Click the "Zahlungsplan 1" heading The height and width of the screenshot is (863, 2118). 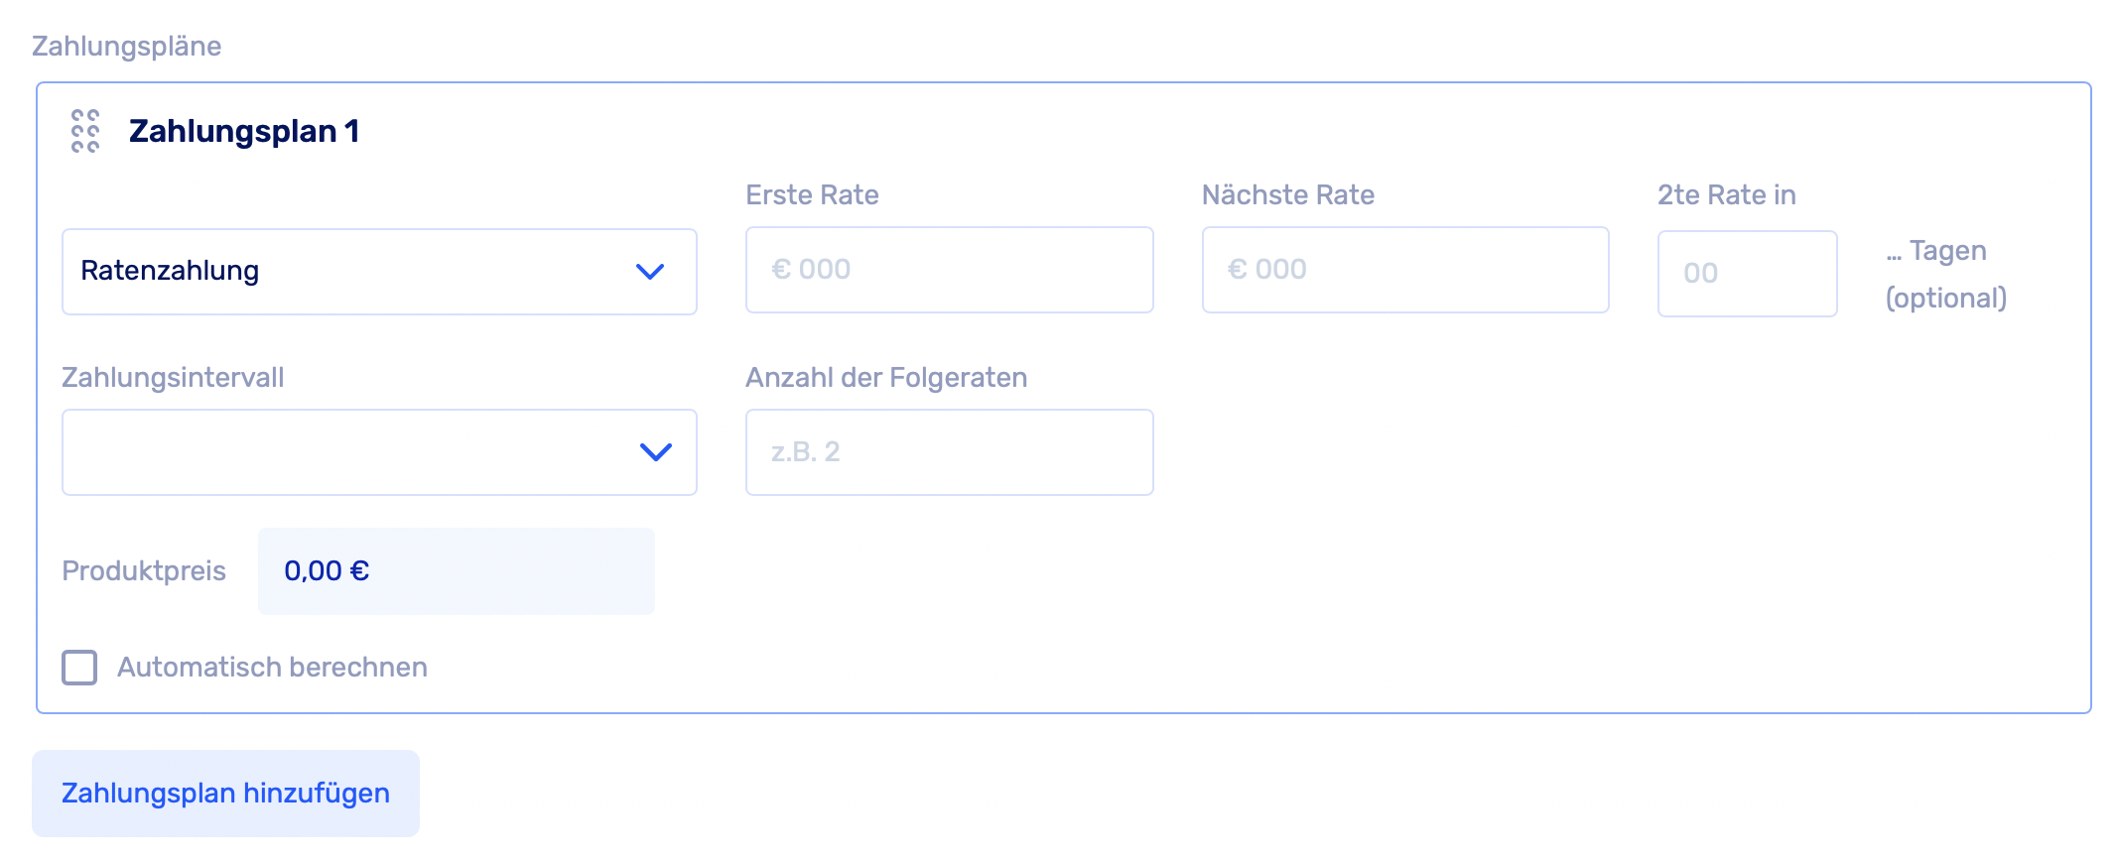pyautogui.click(x=244, y=131)
